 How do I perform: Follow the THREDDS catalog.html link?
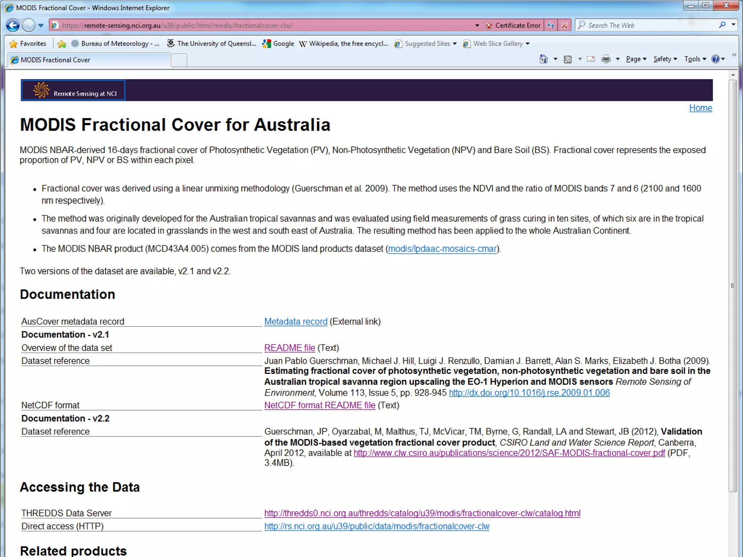[x=422, y=513]
